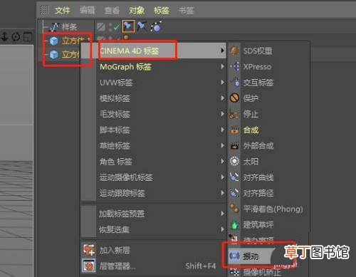Image resolution: width=356 pixels, height=277 pixels.
Task: Click the viewport layout toggle icon
Action: pos(28,37)
